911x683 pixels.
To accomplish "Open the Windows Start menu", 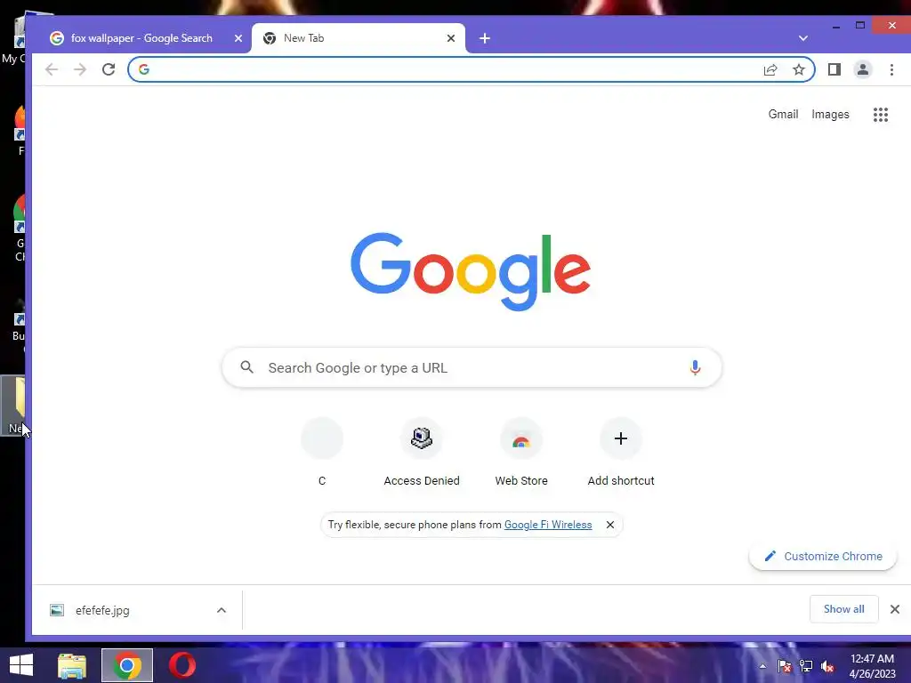I will click(21, 665).
